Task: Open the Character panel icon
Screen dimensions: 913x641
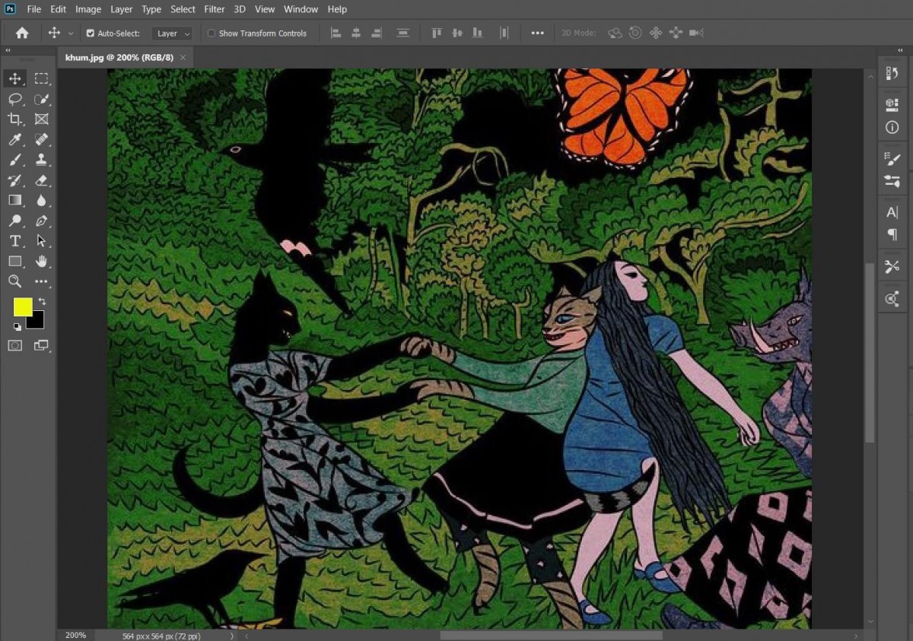Action: (892, 213)
